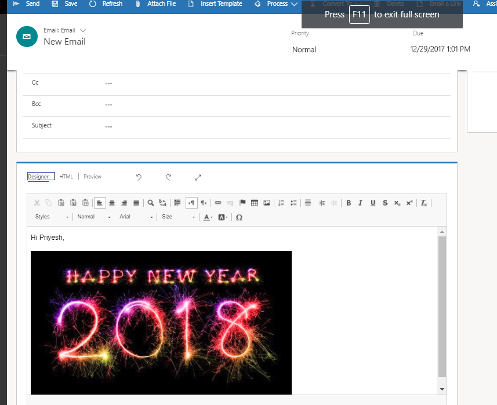
Task: Toggle center alignment in toolbar
Action: (x=112, y=203)
